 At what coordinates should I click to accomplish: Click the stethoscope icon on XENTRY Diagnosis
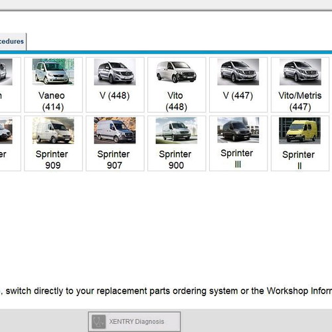98,321
